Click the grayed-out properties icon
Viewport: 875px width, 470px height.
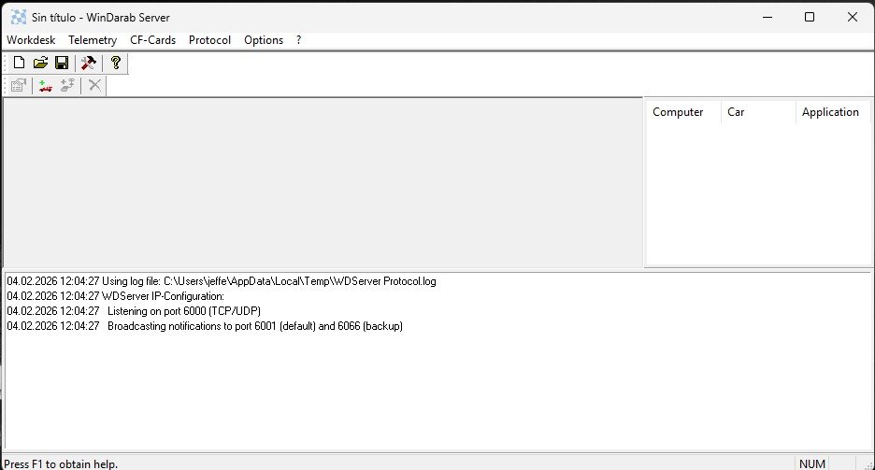[18, 86]
